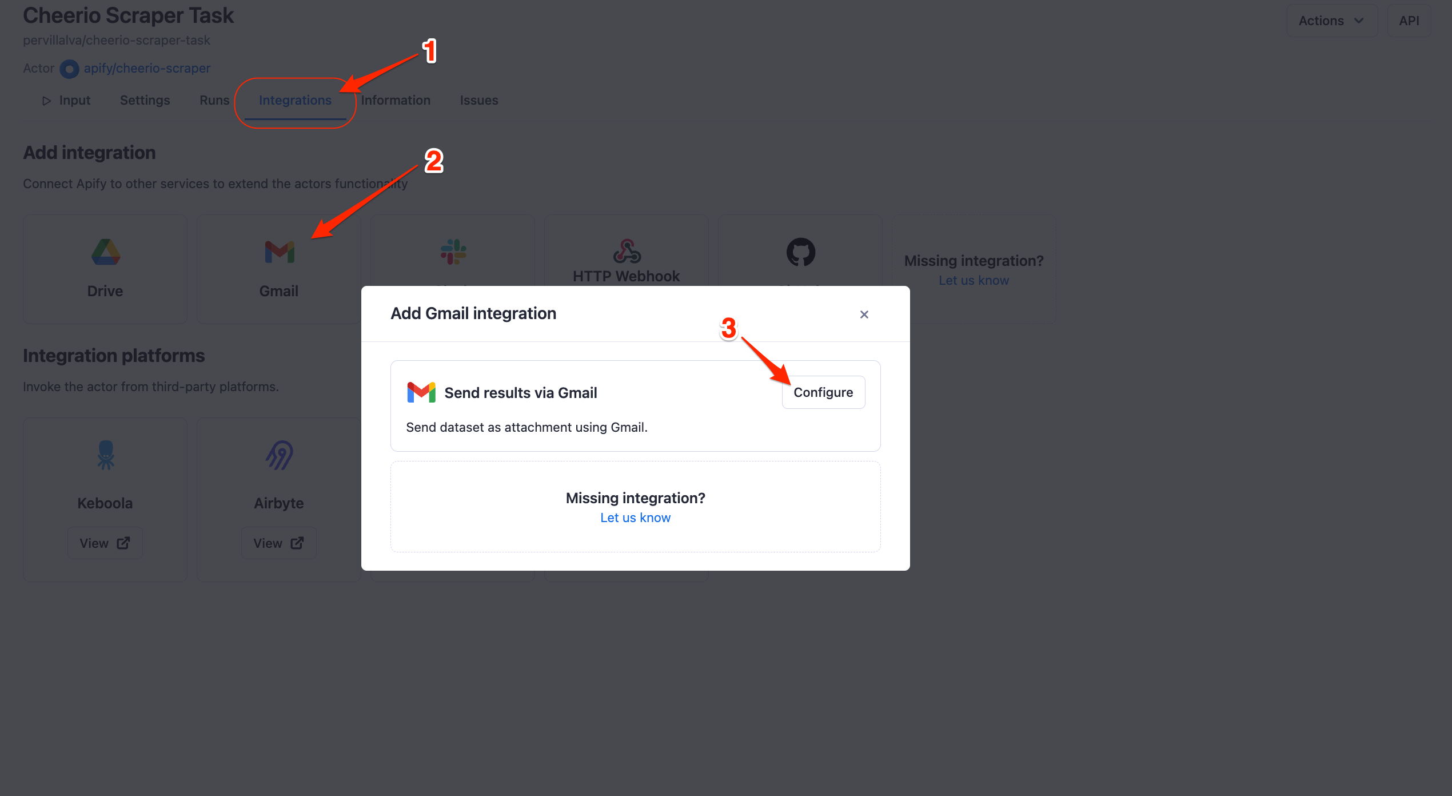Configure the Send results via Gmail option
The width and height of the screenshot is (1452, 796).
coord(824,392)
